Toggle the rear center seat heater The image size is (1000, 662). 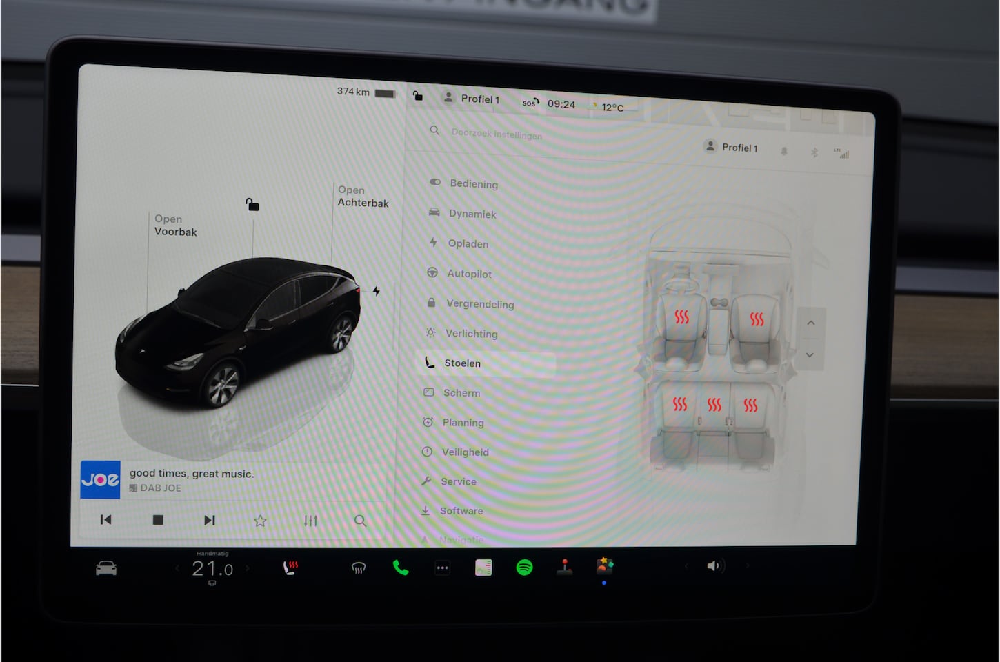(x=714, y=404)
